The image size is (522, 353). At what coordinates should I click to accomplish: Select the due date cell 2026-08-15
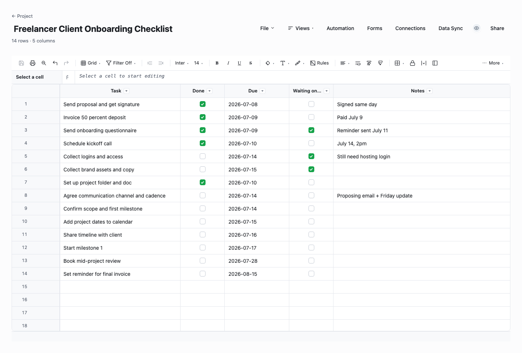pyautogui.click(x=257, y=274)
